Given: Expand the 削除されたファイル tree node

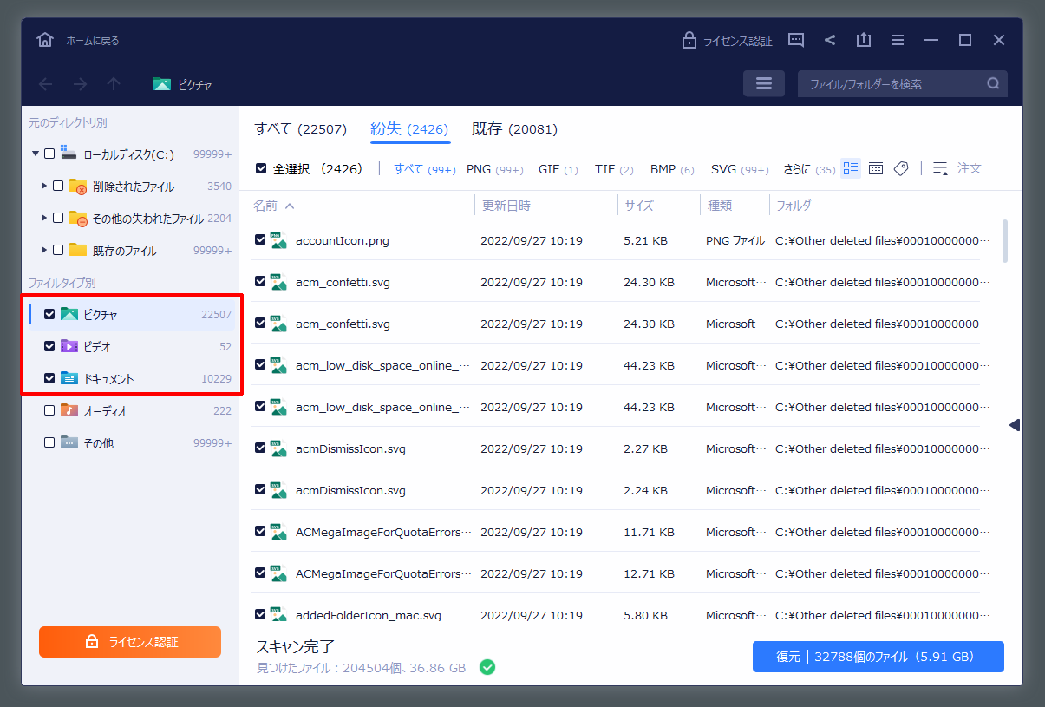Looking at the screenshot, I should (44, 186).
